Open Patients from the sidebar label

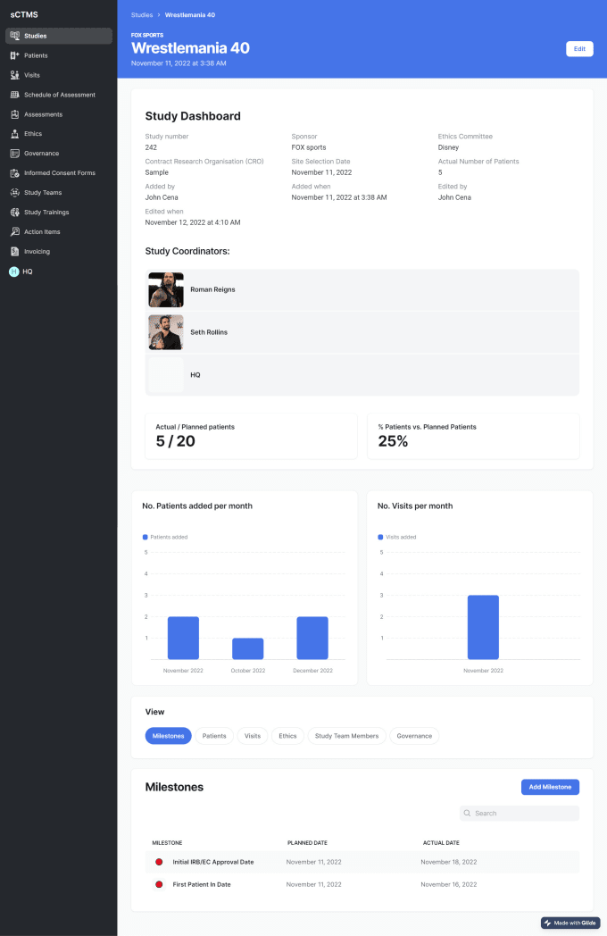click(x=36, y=55)
